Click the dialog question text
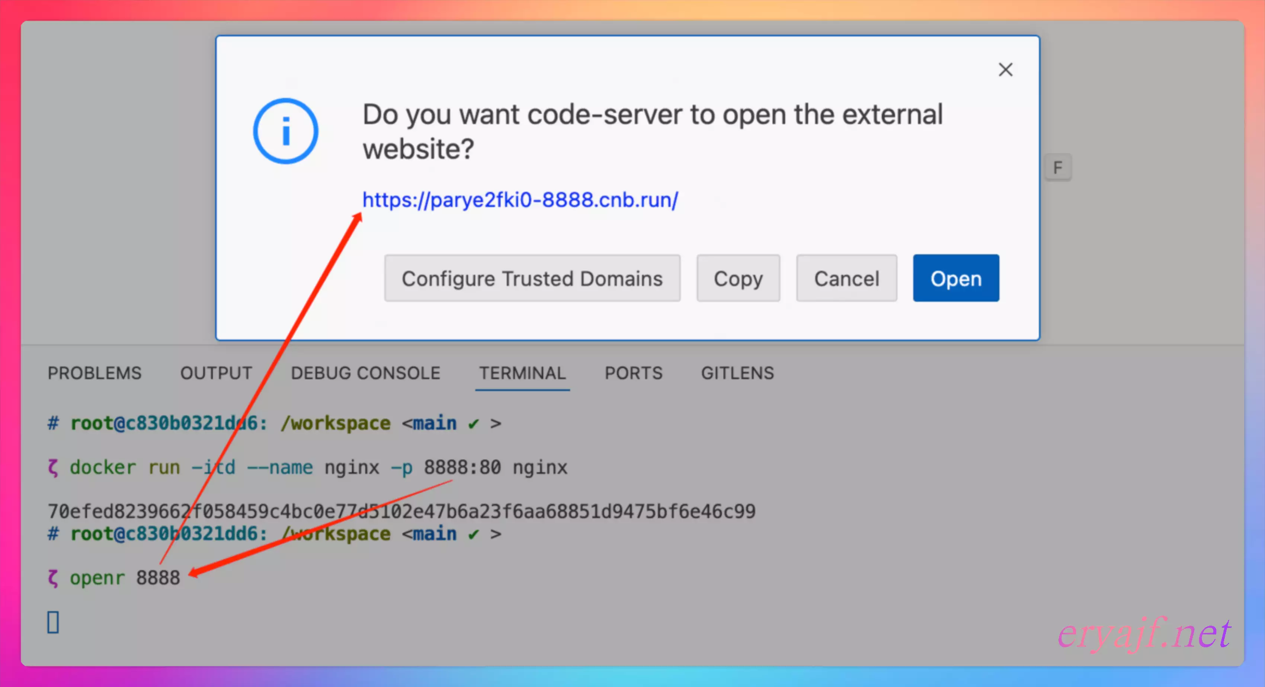Viewport: 1265px width, 687px height. (x=653, y=131)
